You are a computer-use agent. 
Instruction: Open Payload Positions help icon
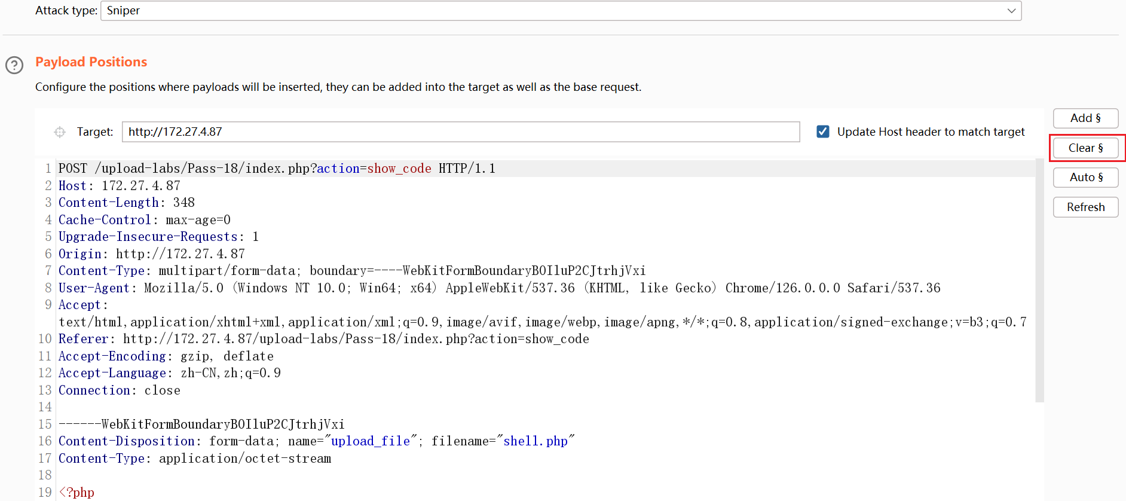pyautogui.click(x=14, y=65)
